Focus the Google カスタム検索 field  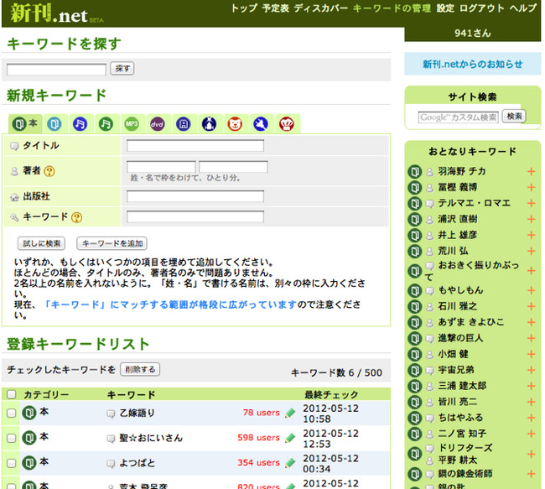point(459,117)
